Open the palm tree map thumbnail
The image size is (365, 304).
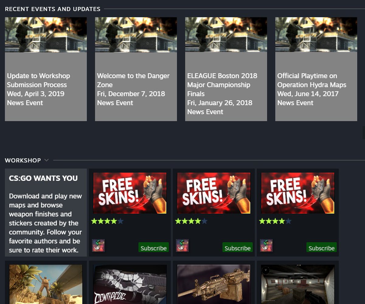pos(46,284)
